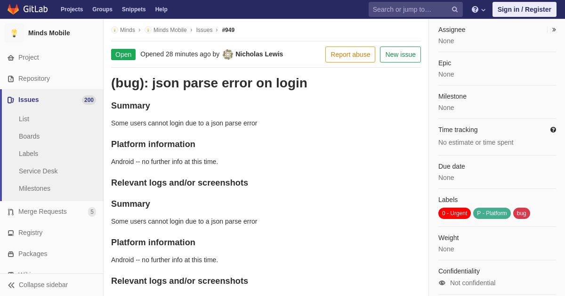565x296 pixels.
Task: Click the Milestone heading in right sidebar
Action: tap(452, 96)
